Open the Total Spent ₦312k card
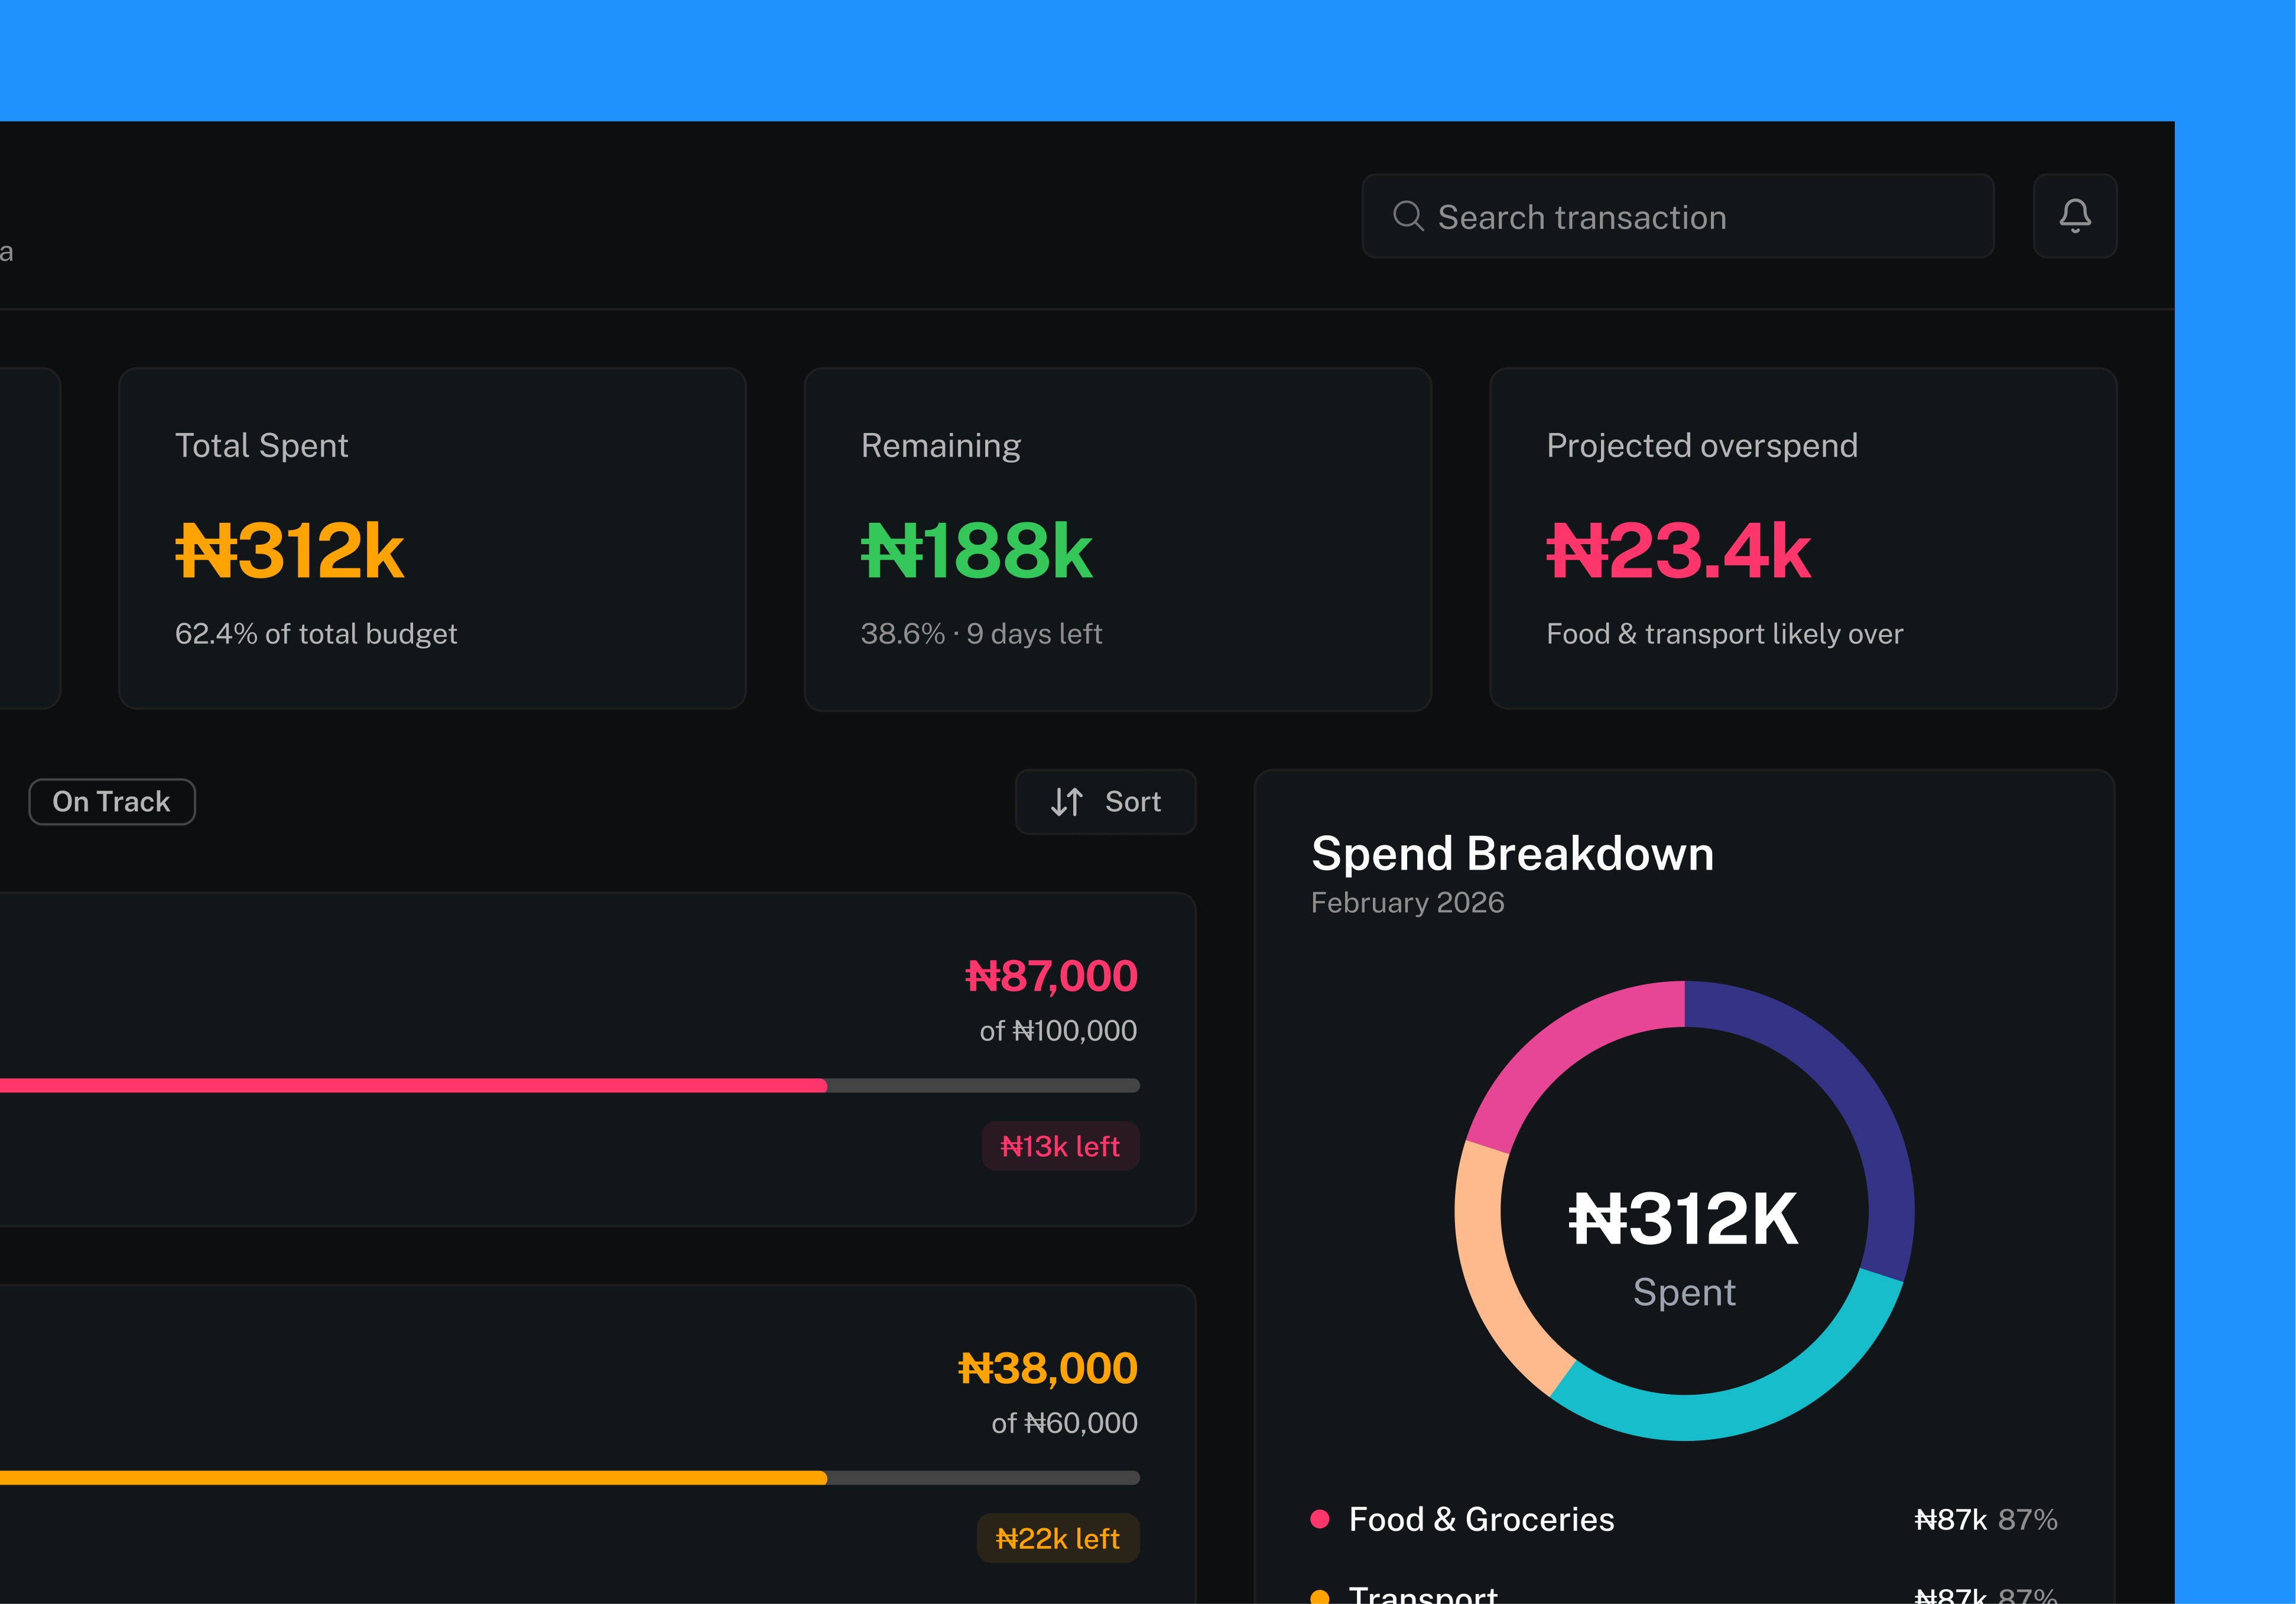The image size is (2296, 1604). click(432, 539)
